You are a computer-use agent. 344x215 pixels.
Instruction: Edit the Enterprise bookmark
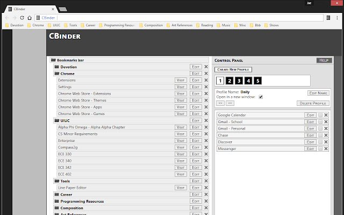[196, 141]
